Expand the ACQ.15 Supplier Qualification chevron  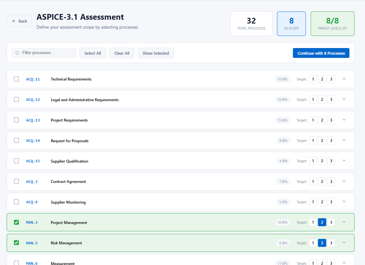[x=344, y=161]
